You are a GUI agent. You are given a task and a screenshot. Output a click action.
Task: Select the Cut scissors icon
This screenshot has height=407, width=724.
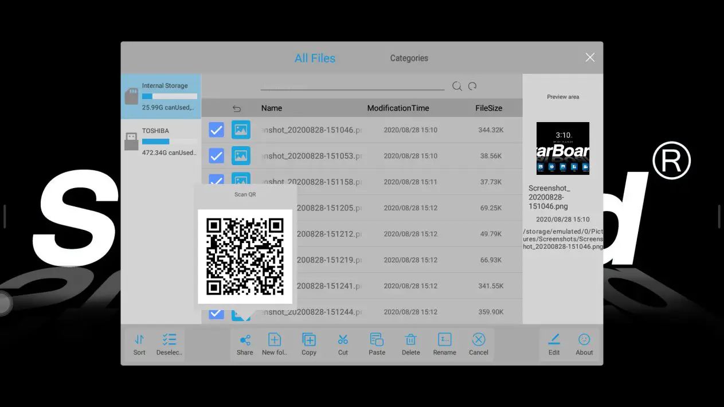coord(343,339)
